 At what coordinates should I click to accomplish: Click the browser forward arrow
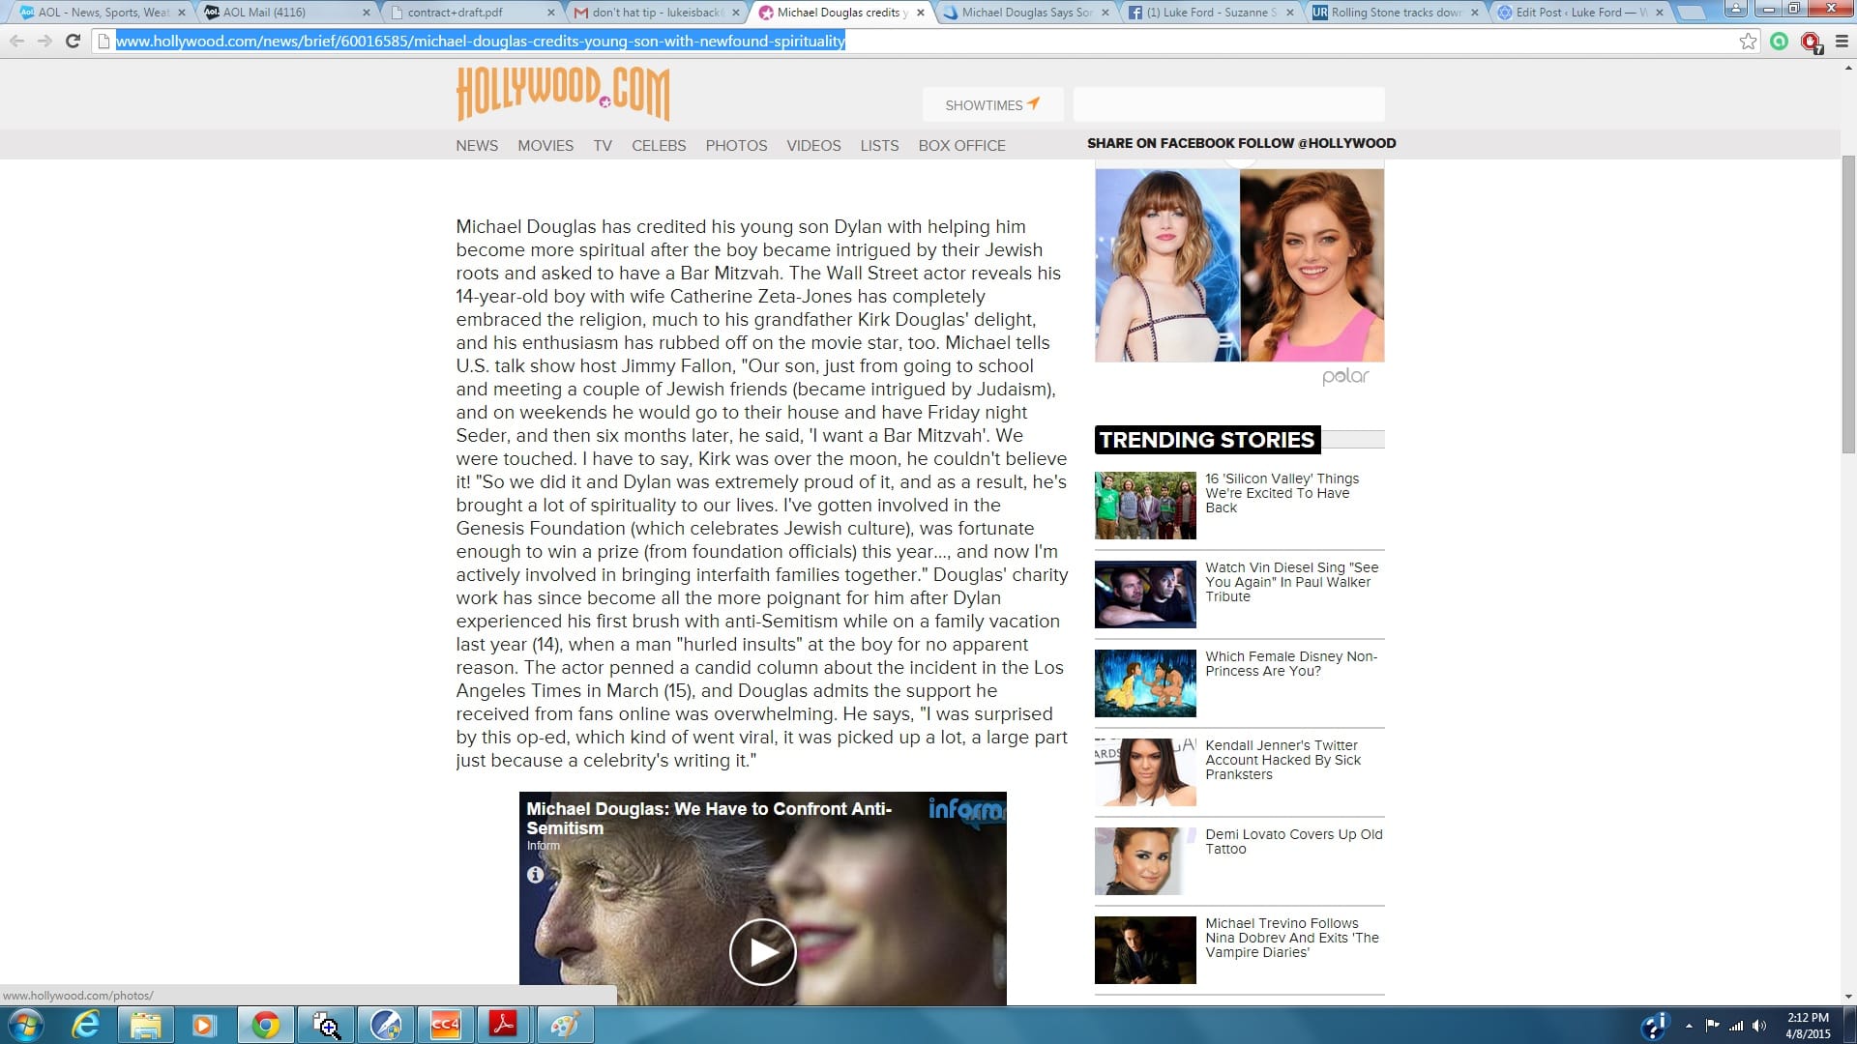click(x=44, y=41)
